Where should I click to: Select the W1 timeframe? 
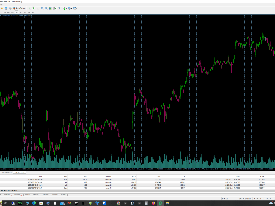tap(29, 12)
